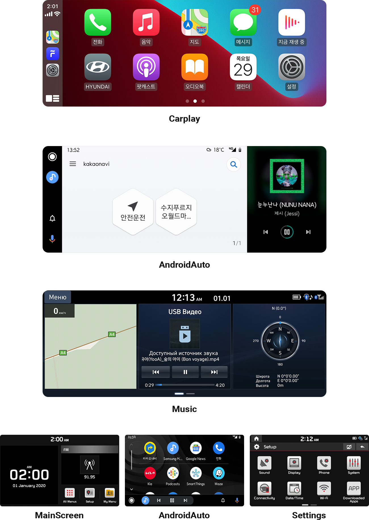
Task: Search in kakaonavi with magnifier
Action: coord(234,164)
